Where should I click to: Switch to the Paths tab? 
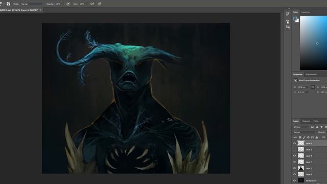(x=316, y=121)
